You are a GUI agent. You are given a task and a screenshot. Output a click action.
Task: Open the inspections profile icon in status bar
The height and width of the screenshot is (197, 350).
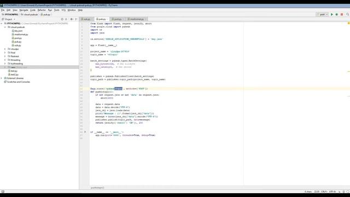344,192
